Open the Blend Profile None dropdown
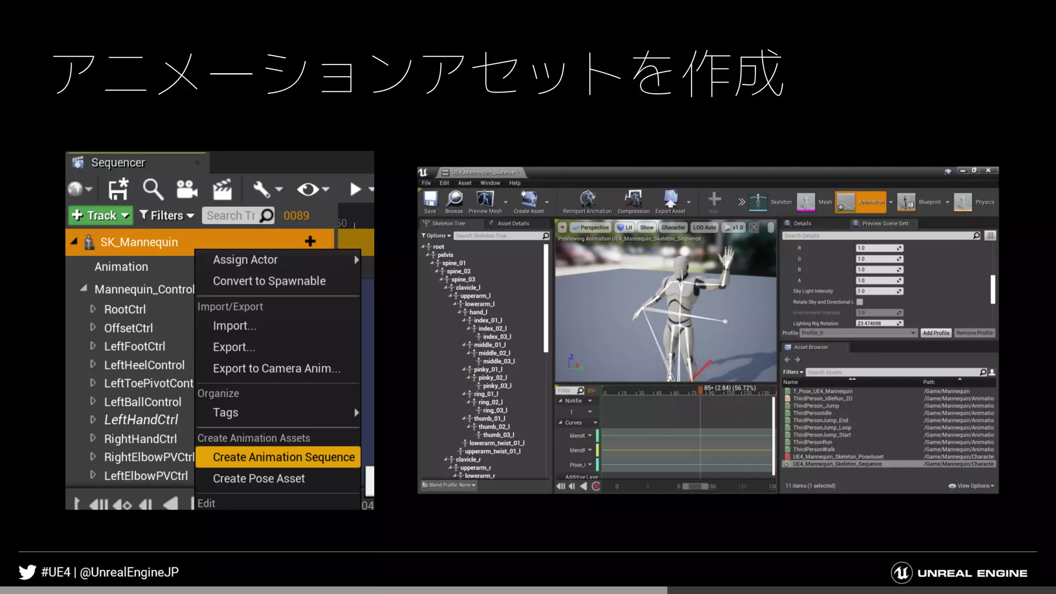 pyautogui.click(x=449, y=485)
